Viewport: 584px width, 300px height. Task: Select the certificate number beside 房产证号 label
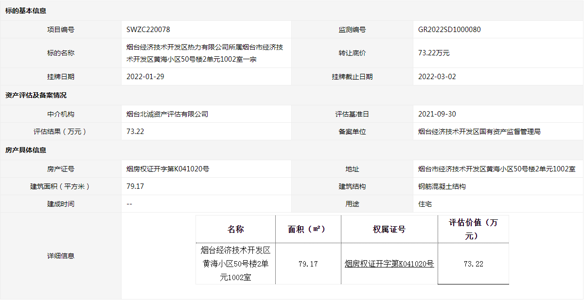tap(168, 169)
